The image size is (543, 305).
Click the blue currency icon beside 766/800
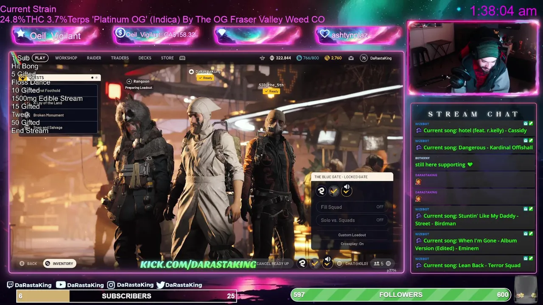(299, 58)
